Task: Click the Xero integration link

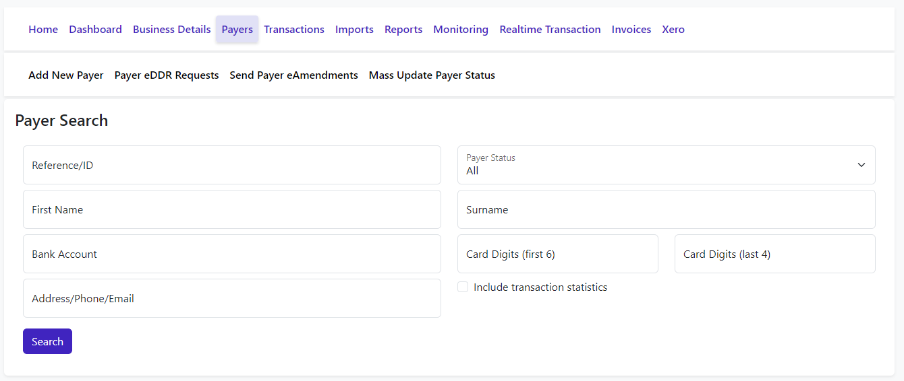Action: 673,30
